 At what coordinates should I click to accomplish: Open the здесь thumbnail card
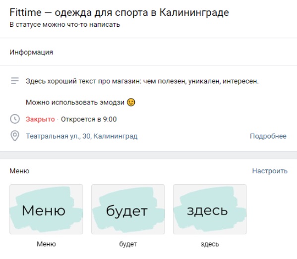210,209
